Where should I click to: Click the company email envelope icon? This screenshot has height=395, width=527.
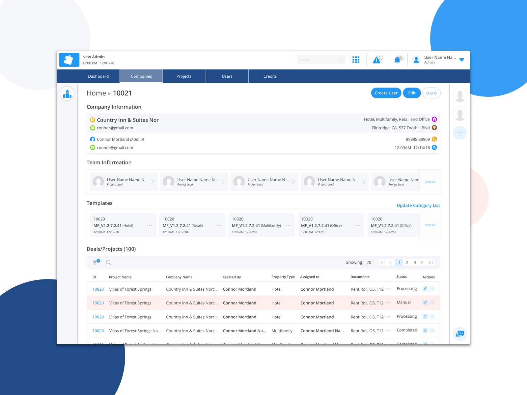pos(93,128)
